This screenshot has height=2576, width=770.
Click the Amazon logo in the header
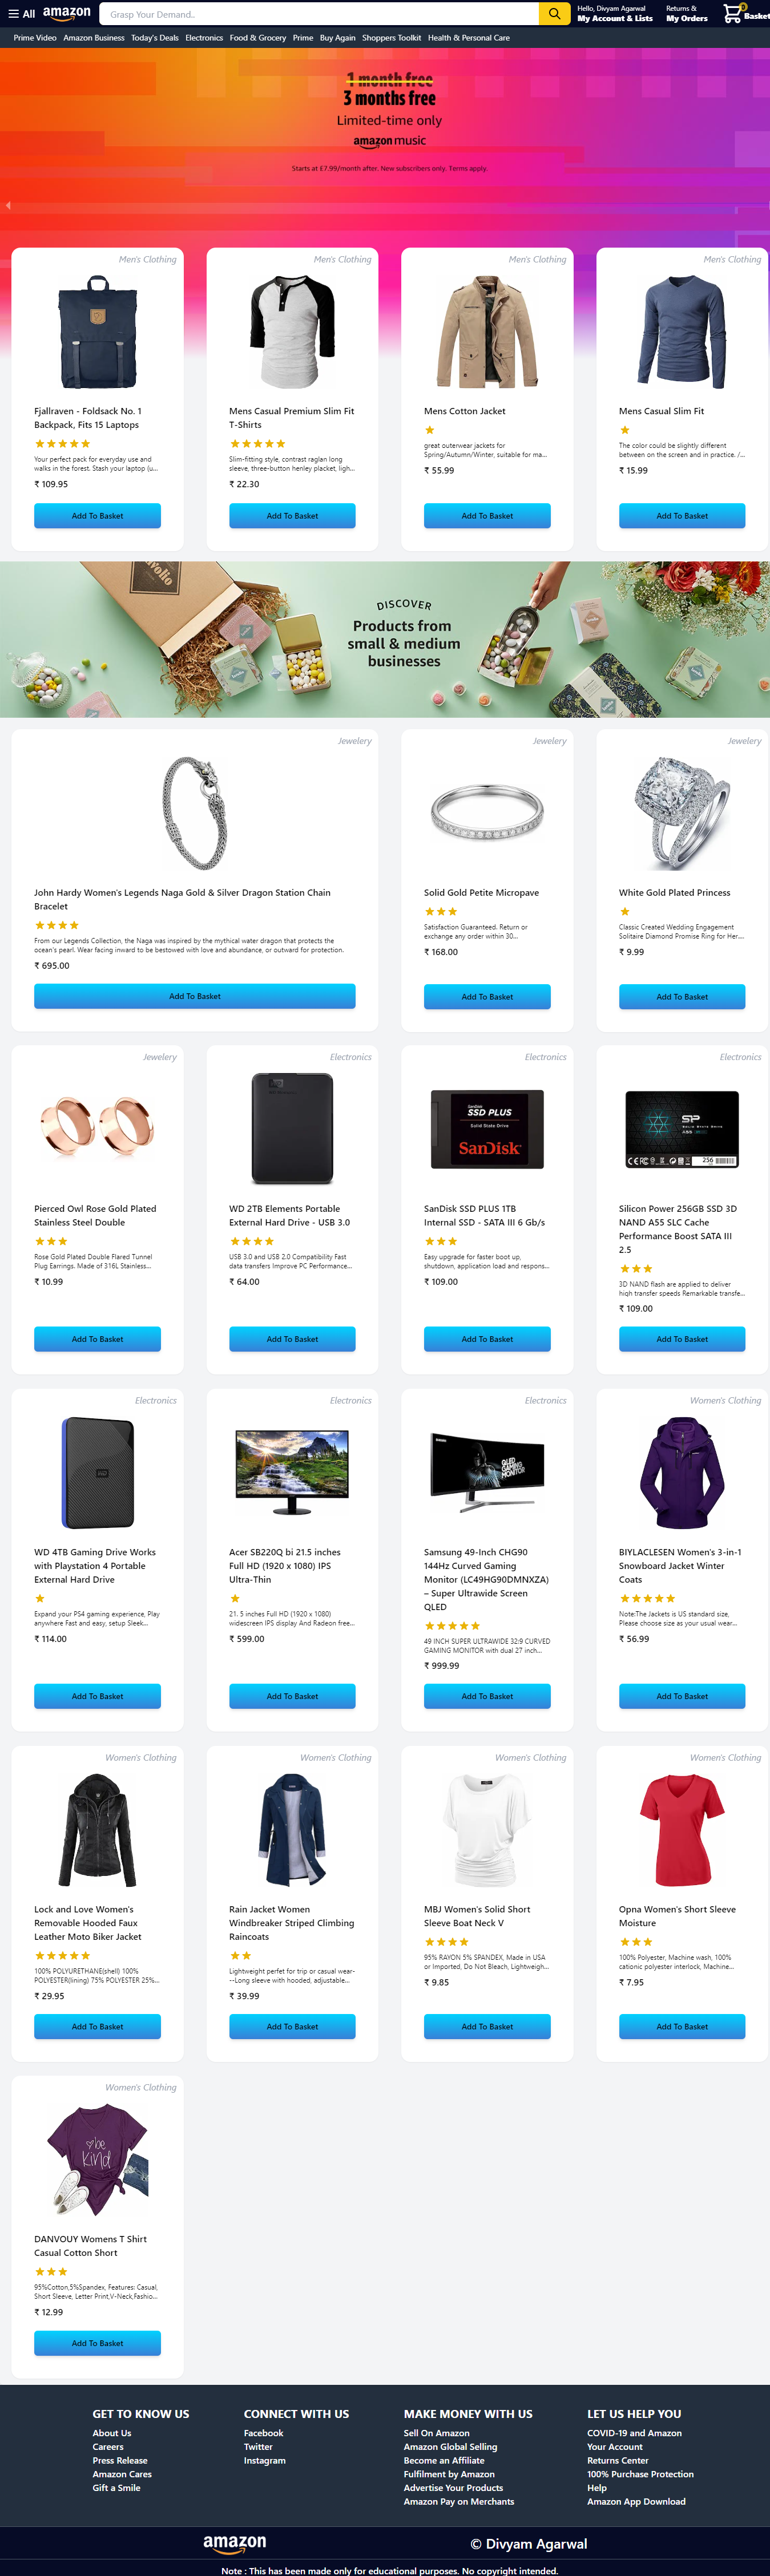(x=67, y=13)
